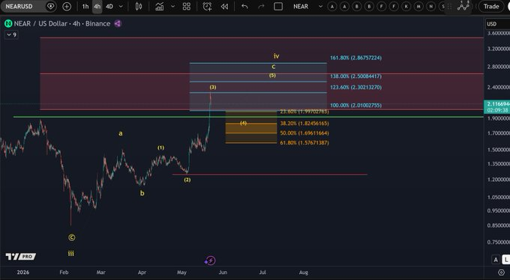Expand the timeframe interval dropdown
Image resolution: width=510 pixels, height=280 pixels.
coord(121,7)
